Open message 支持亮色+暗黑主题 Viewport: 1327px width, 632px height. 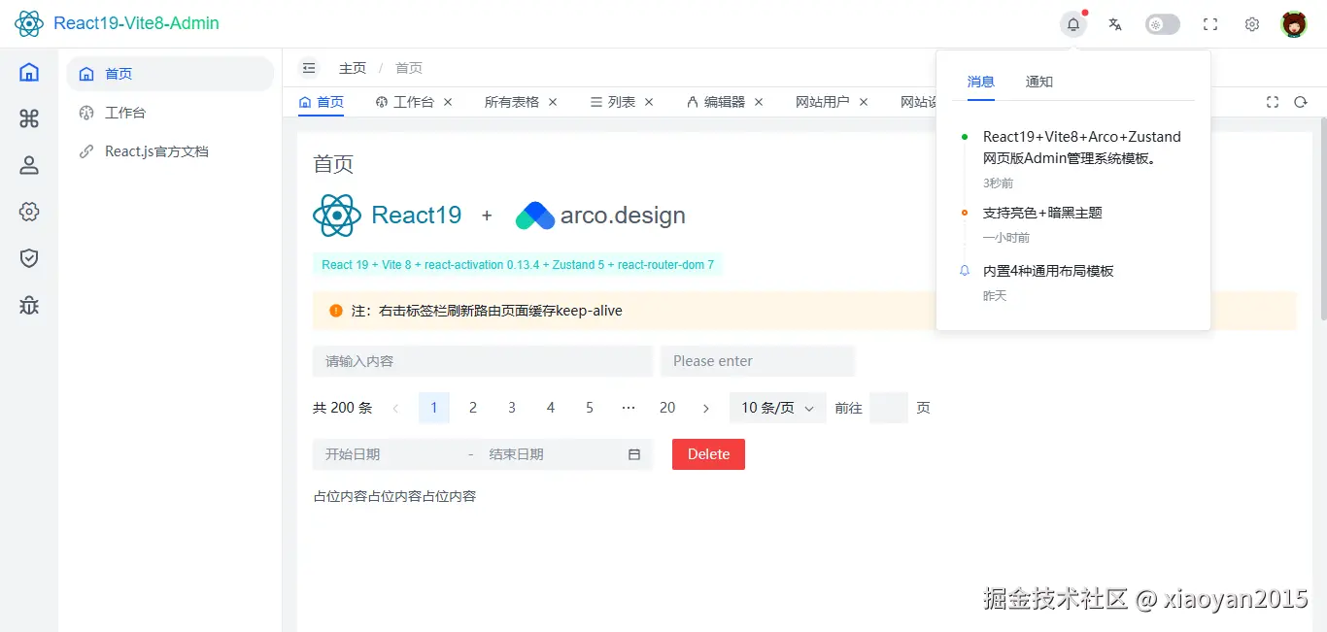pos(1042,213)
